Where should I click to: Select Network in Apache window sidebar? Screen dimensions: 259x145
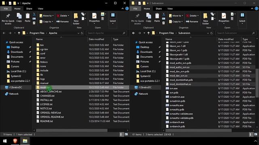pos(14,94)
